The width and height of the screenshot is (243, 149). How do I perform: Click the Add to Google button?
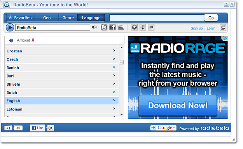tap(163, 128)
